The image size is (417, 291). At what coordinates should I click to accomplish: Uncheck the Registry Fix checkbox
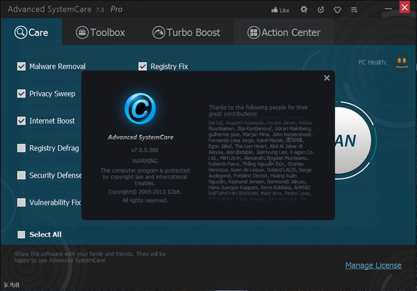point(142,66)
